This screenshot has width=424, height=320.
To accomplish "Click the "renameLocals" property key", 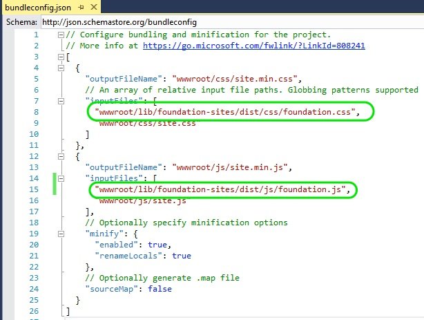I will tap(128, 256).
